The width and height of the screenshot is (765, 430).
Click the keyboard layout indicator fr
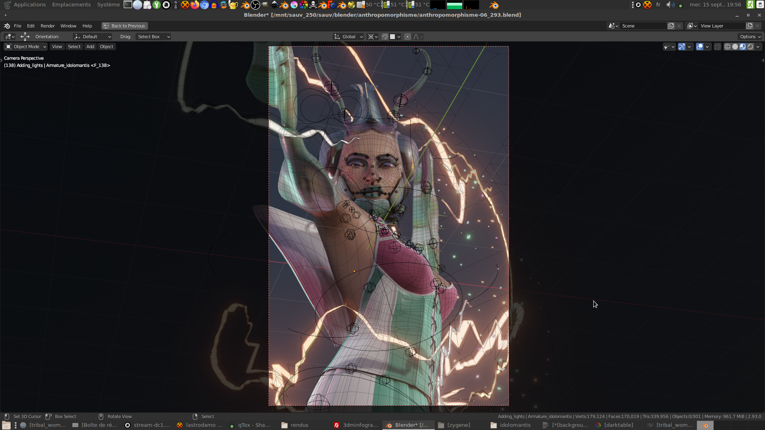click(658, 5)
